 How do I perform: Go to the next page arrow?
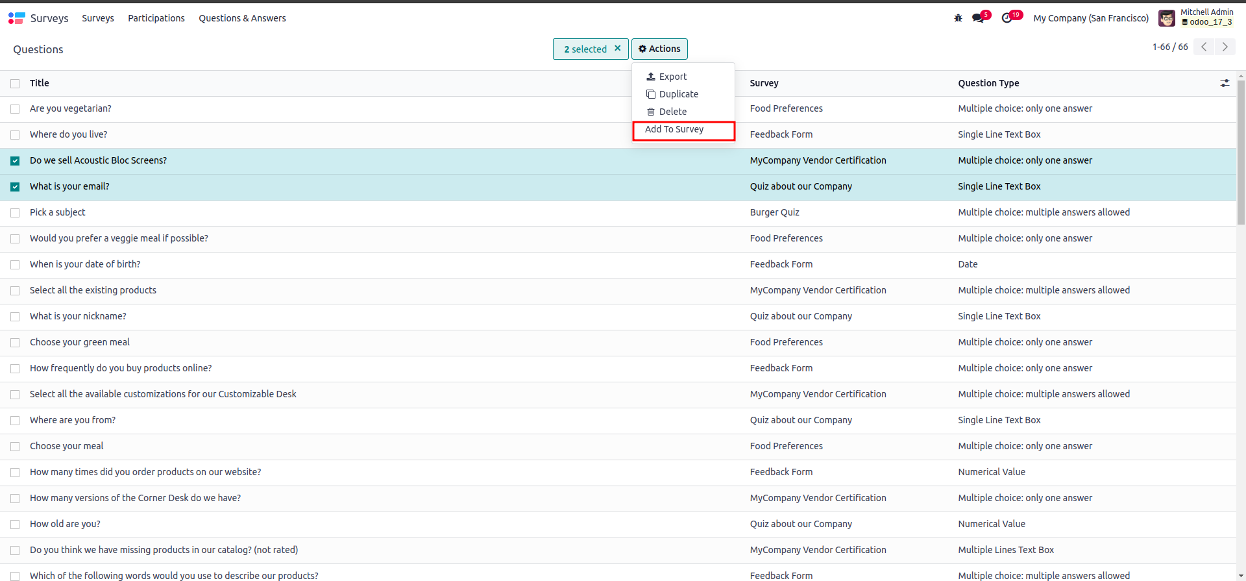click(x=1225, y=47)
